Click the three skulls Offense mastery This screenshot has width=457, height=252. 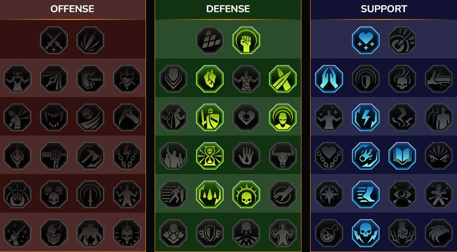[x=54, y=194]
